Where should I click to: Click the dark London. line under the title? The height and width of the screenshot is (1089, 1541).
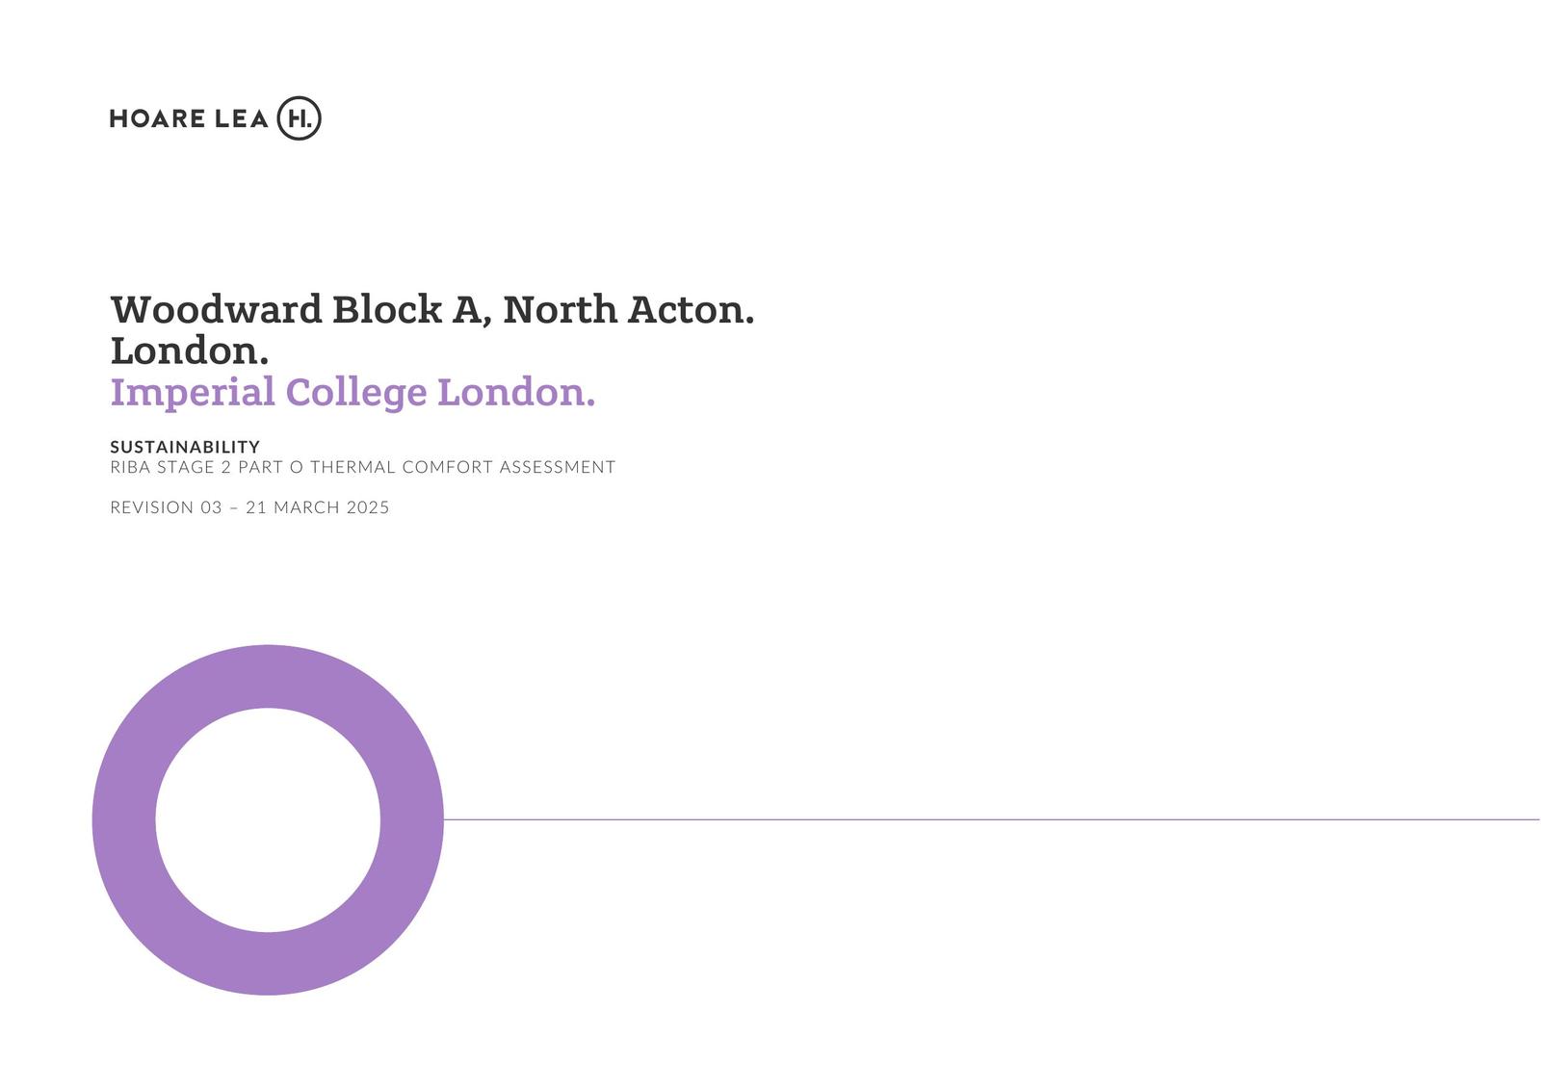[189, 351]
